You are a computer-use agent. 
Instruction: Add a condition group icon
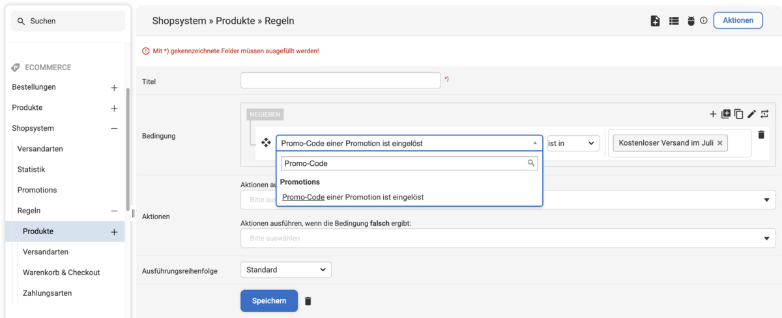[726, 114]
